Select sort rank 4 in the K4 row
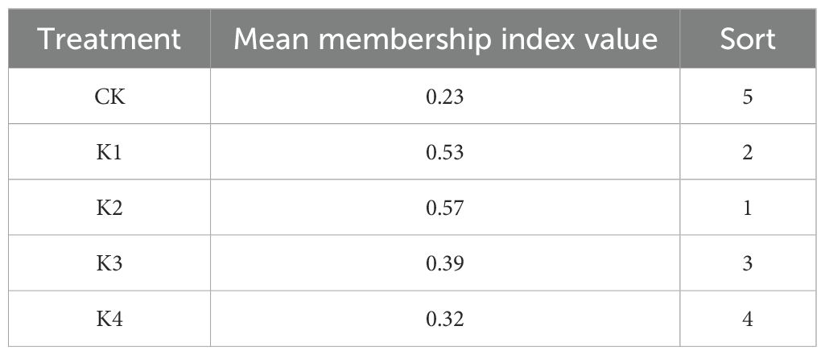 tap(748, 319)
